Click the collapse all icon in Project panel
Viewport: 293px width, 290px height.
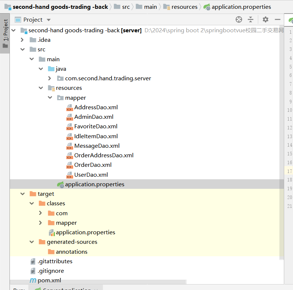coord(251,19)
